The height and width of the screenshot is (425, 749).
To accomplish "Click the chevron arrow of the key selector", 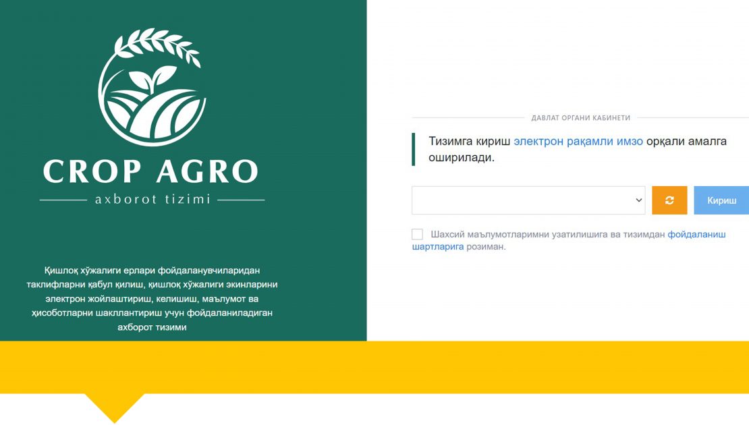I will [x=638, y=200].
